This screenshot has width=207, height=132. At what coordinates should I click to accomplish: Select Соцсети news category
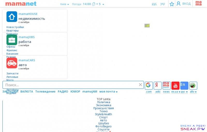point(103,129)
